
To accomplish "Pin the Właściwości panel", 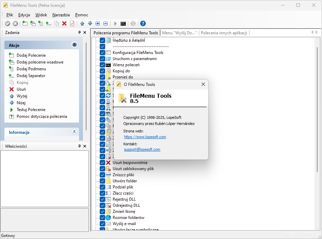I will (x=79, y=146).
